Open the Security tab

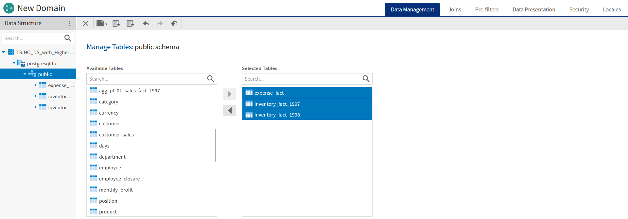[x=579, y=9]
